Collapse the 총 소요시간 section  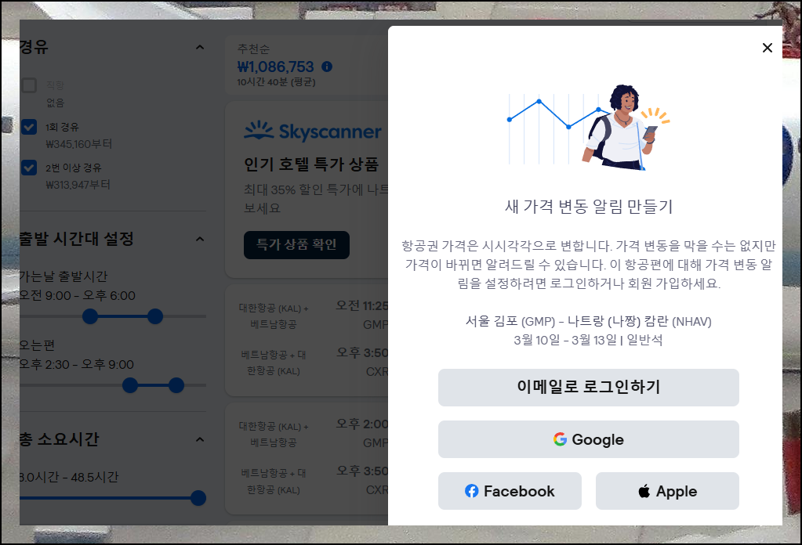(x=200, y=439)
